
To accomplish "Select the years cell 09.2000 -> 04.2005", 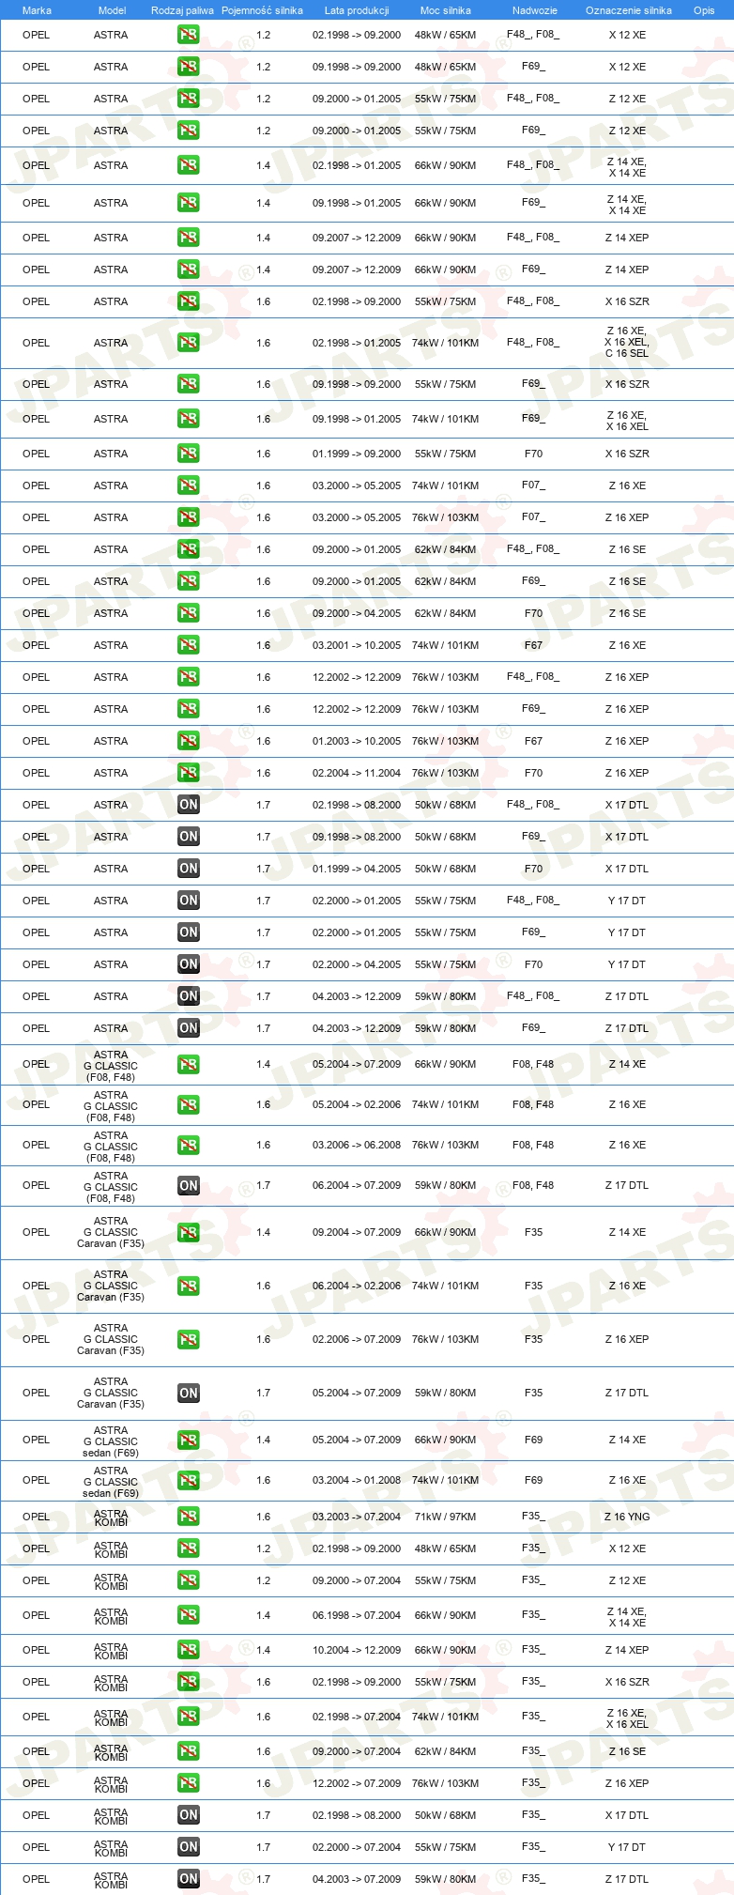I will (357, 613).
